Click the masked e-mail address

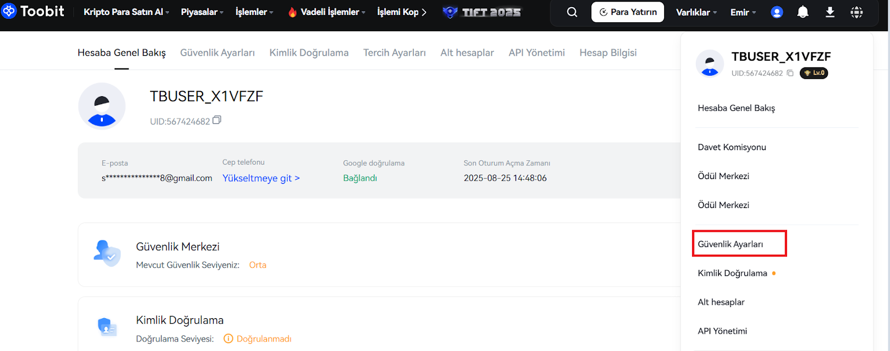tap(157, 178)
